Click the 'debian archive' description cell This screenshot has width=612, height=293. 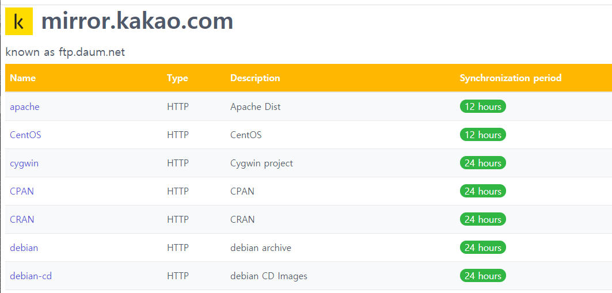point(261,248)
